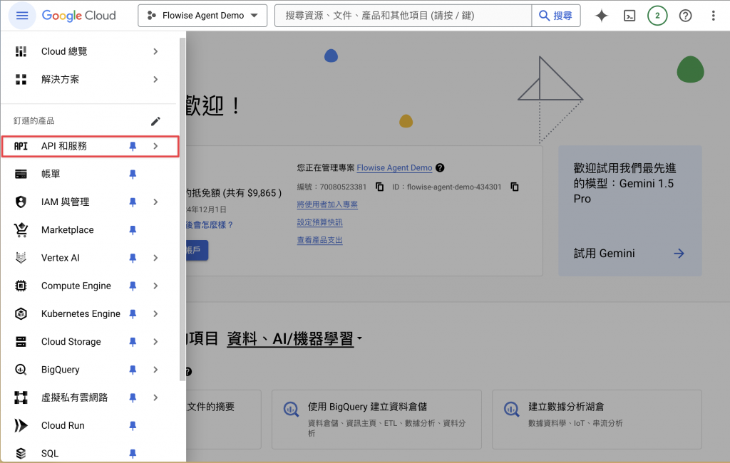Click the 帳單 billing card icon

click(21, 174)
